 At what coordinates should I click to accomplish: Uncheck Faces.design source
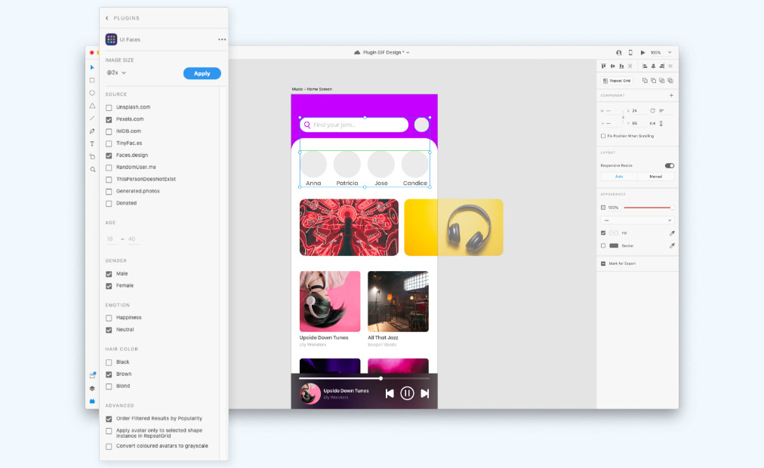tap(109, 155)
